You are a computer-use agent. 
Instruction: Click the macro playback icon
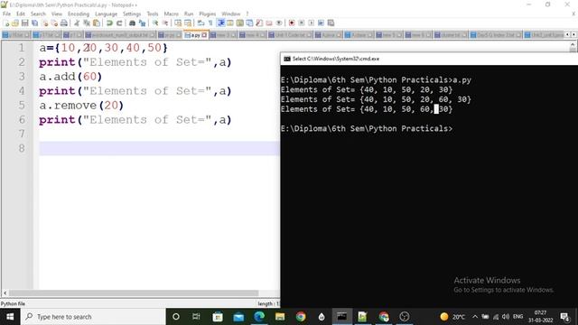click(311, 23)
